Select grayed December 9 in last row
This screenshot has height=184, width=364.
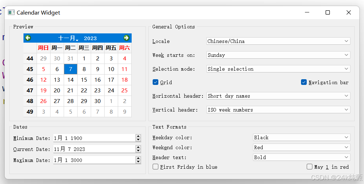tap(125, 112)
